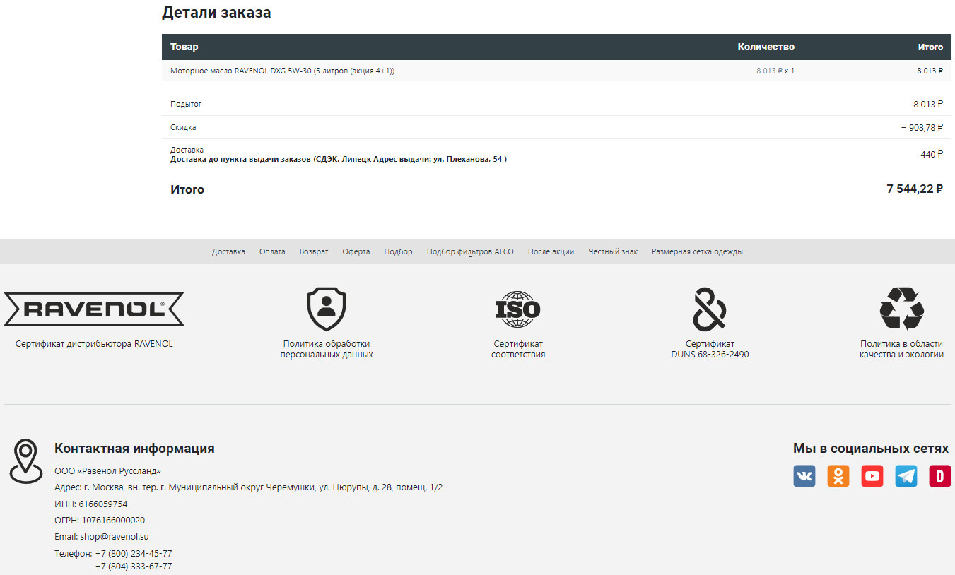
Task: Click the ОГРН: 1076166000020 line
Action: (100, 520)
